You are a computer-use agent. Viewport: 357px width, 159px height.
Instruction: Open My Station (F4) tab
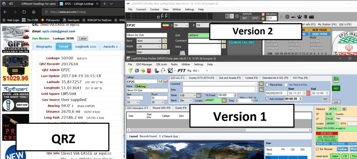click(327, 24)
